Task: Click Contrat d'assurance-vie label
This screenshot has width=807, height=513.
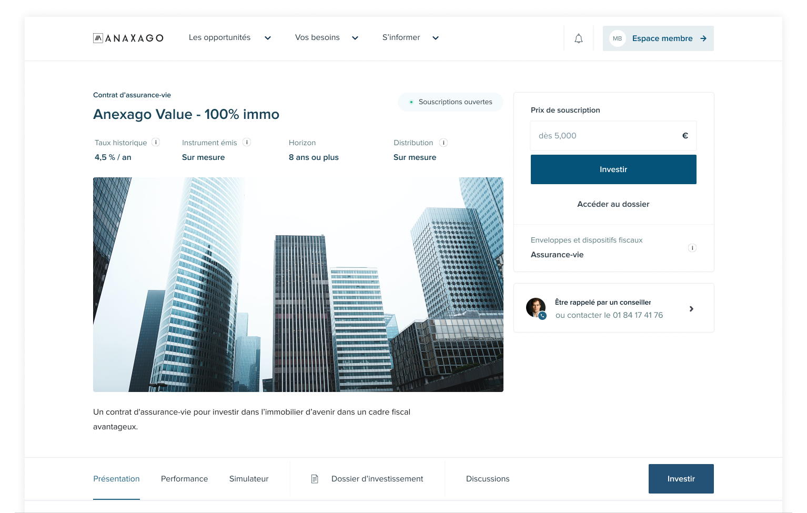Action: click(x=132, y=95)
